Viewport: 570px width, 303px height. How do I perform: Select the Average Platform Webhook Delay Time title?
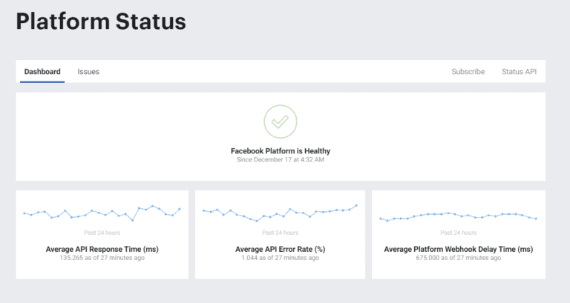pyautogui.click(x=458, y=250)
